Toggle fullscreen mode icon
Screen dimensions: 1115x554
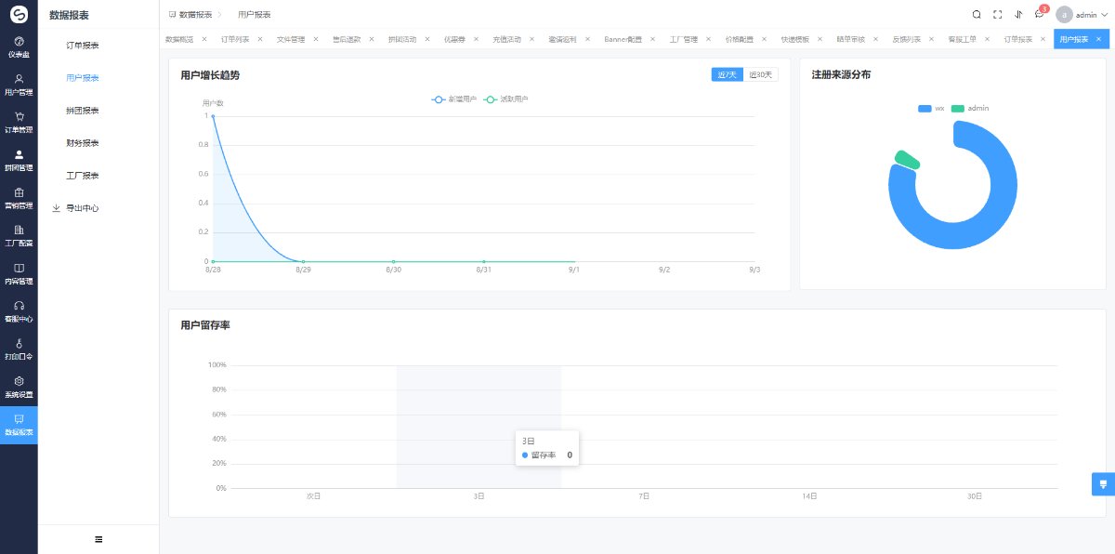tap(997, 15)
